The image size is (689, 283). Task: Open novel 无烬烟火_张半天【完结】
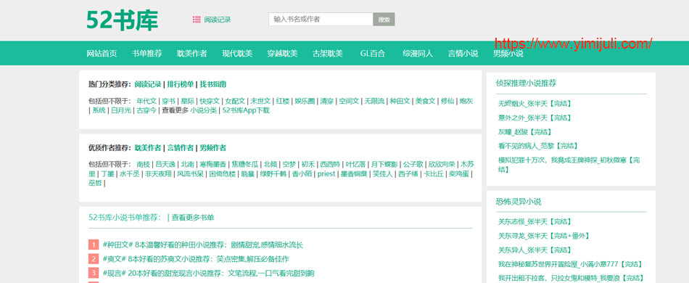[535, 104]
